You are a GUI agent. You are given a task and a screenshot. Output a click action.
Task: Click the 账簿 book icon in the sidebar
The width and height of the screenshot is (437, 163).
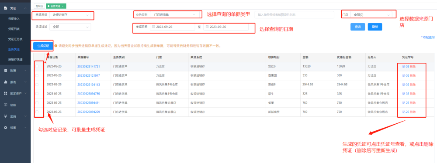click(6, 71)
